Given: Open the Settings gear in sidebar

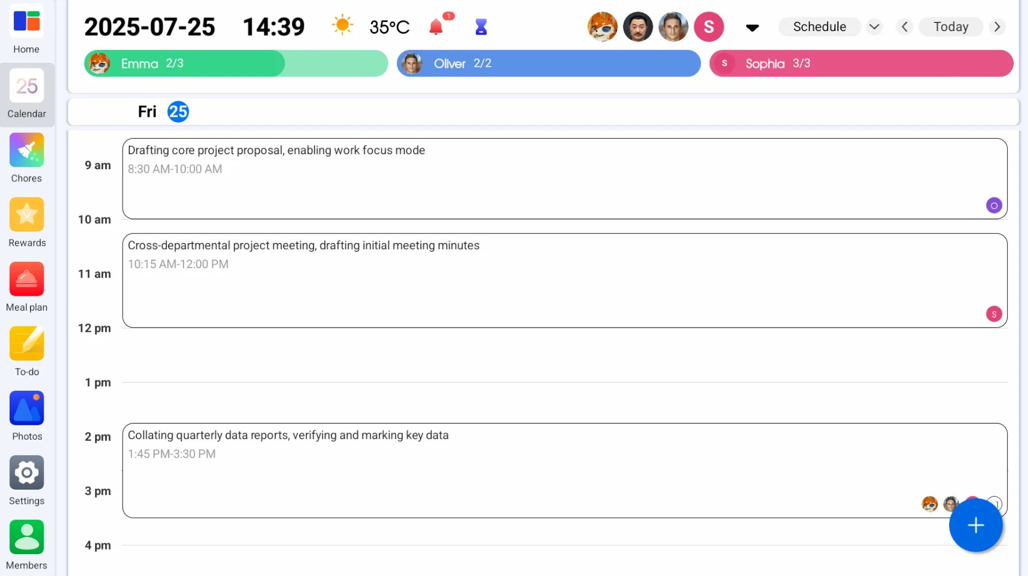Looking at the screenshot, I should 26,480.
